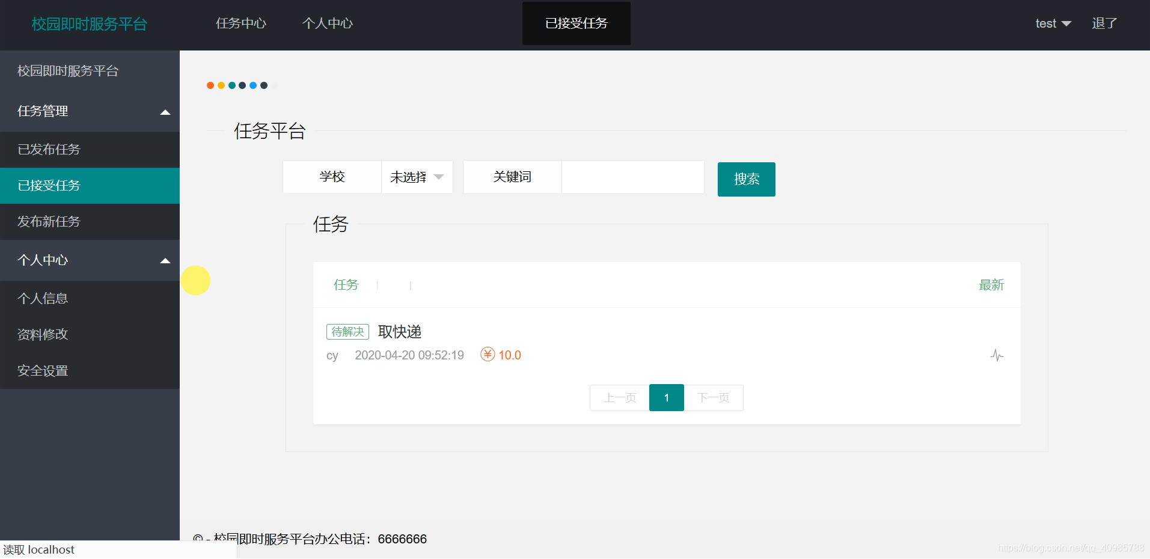Click the 校园即时服务平台 logo link
1150x559 pixels.
[x=90, y=24]
